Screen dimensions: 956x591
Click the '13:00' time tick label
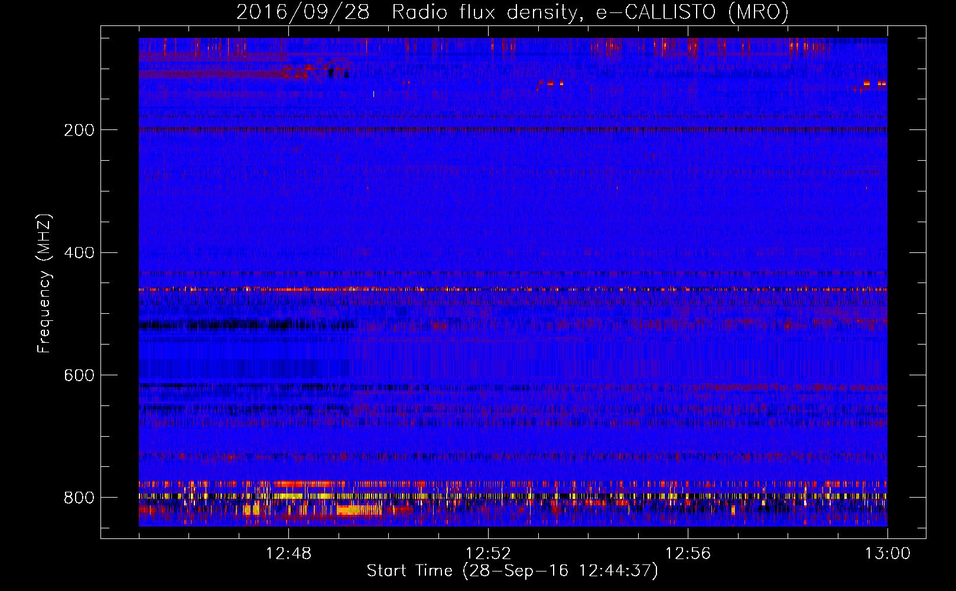[x=887, y=554]
